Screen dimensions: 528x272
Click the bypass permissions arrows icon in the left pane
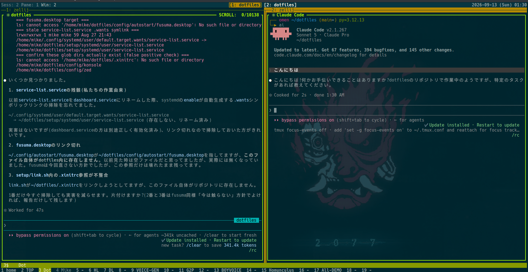(11, 235)
